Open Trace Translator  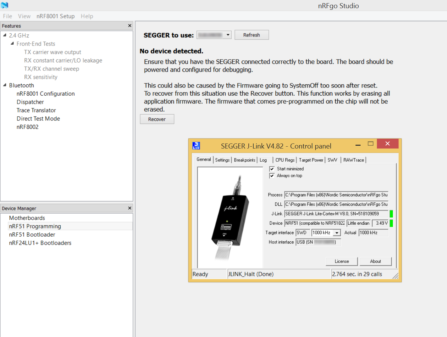(36, 110)
